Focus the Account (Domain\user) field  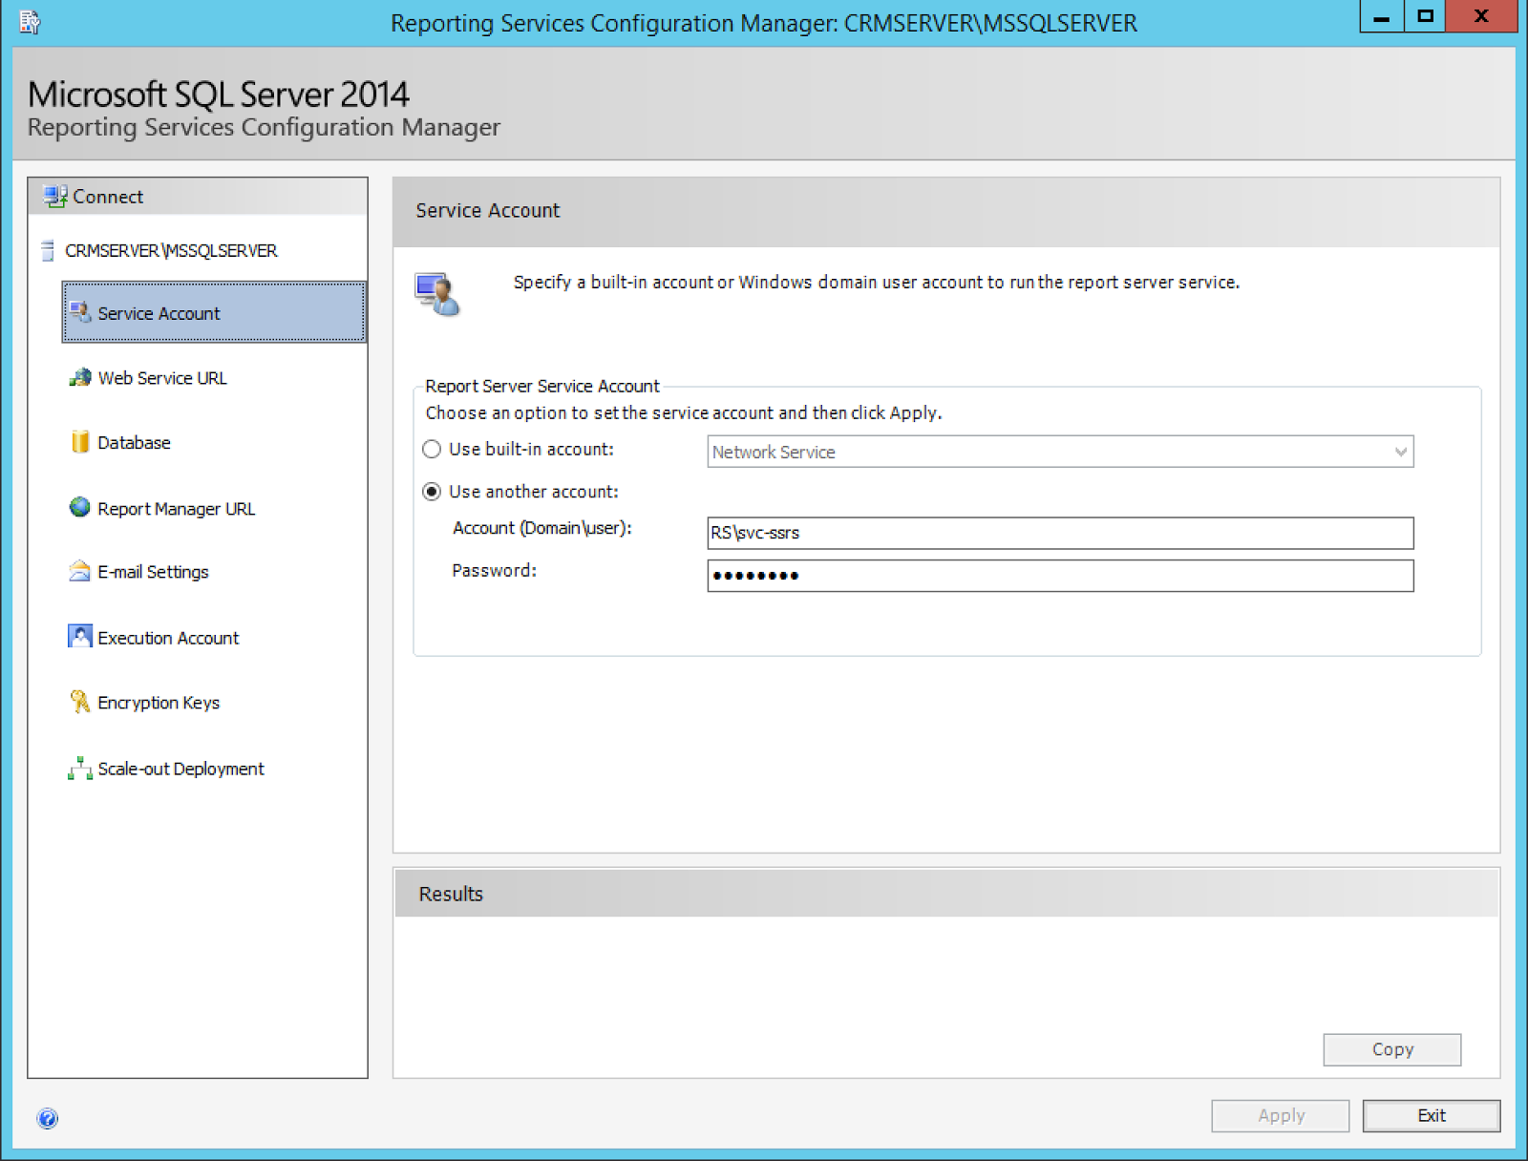click(1060, 533)
